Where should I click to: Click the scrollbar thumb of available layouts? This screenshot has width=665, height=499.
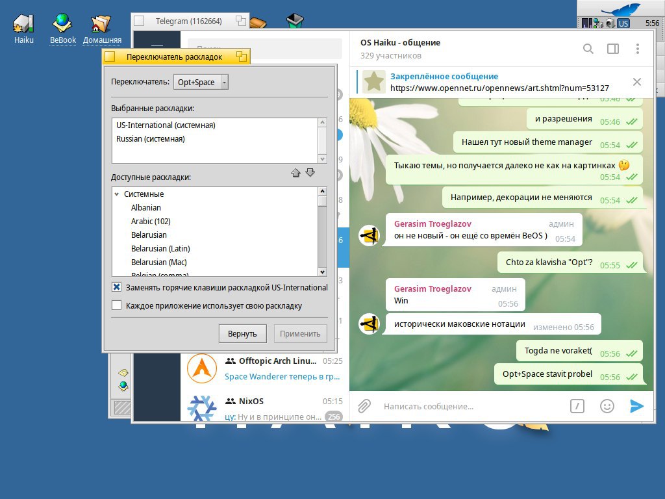point(322,201)
